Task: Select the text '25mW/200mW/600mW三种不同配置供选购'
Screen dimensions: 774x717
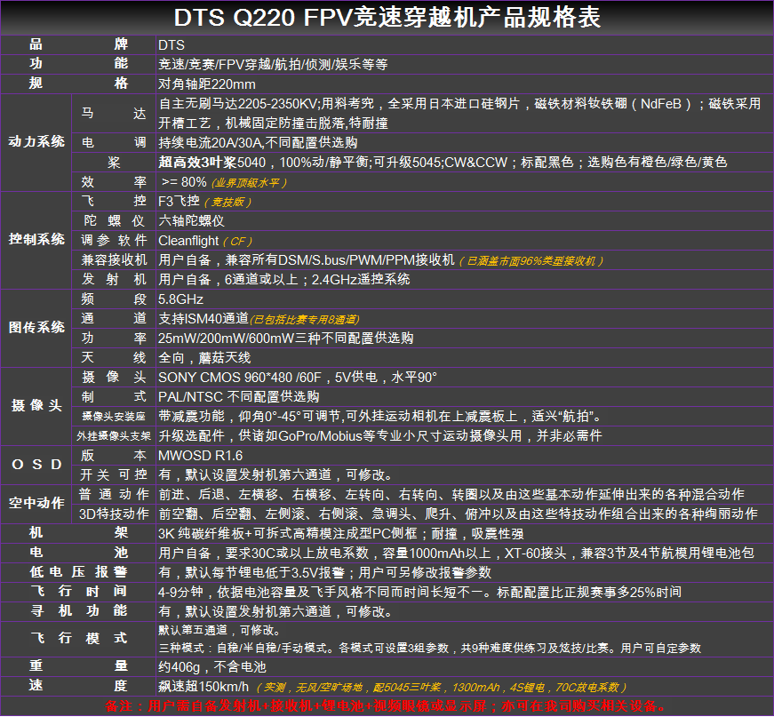Action: click(x=286, y=338)
